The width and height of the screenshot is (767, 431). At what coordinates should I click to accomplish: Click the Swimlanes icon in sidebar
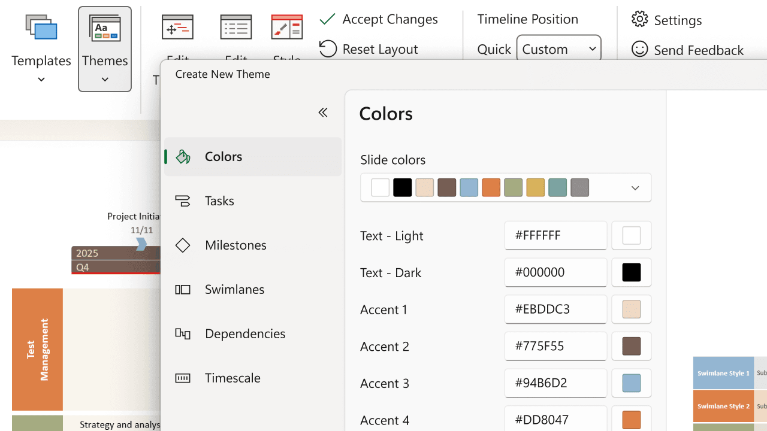[183, 289]
